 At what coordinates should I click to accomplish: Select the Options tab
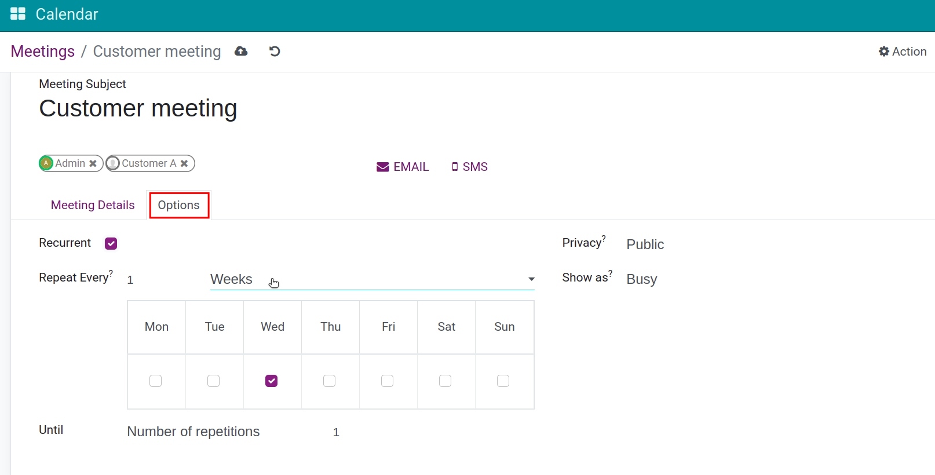click(x=179, y=205)
